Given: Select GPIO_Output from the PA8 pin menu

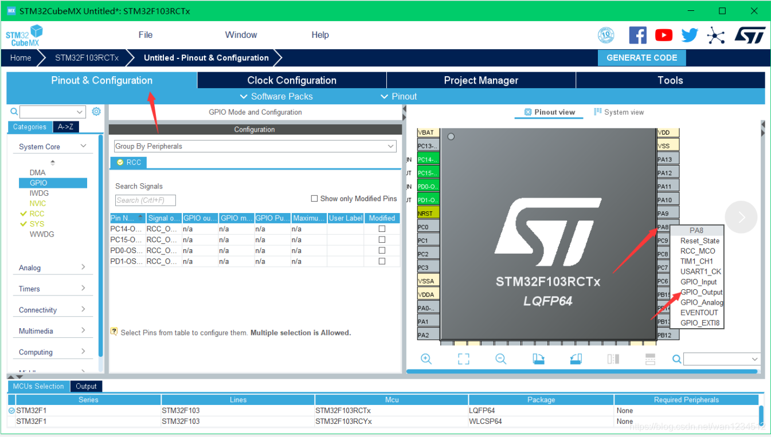Looking at the screenshot, I should tap(701, 292).
